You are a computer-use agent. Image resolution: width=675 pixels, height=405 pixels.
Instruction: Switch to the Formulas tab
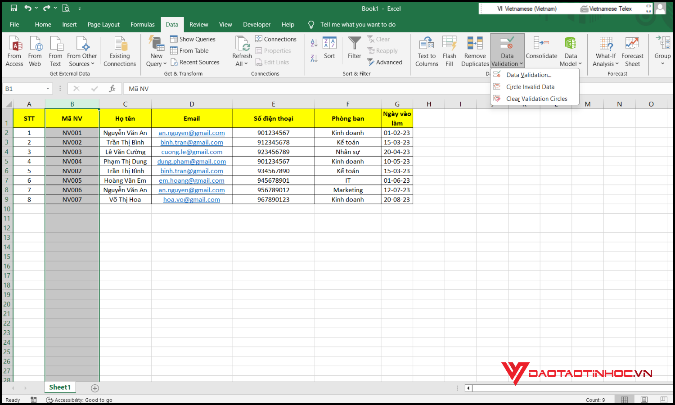pos(143,25)
